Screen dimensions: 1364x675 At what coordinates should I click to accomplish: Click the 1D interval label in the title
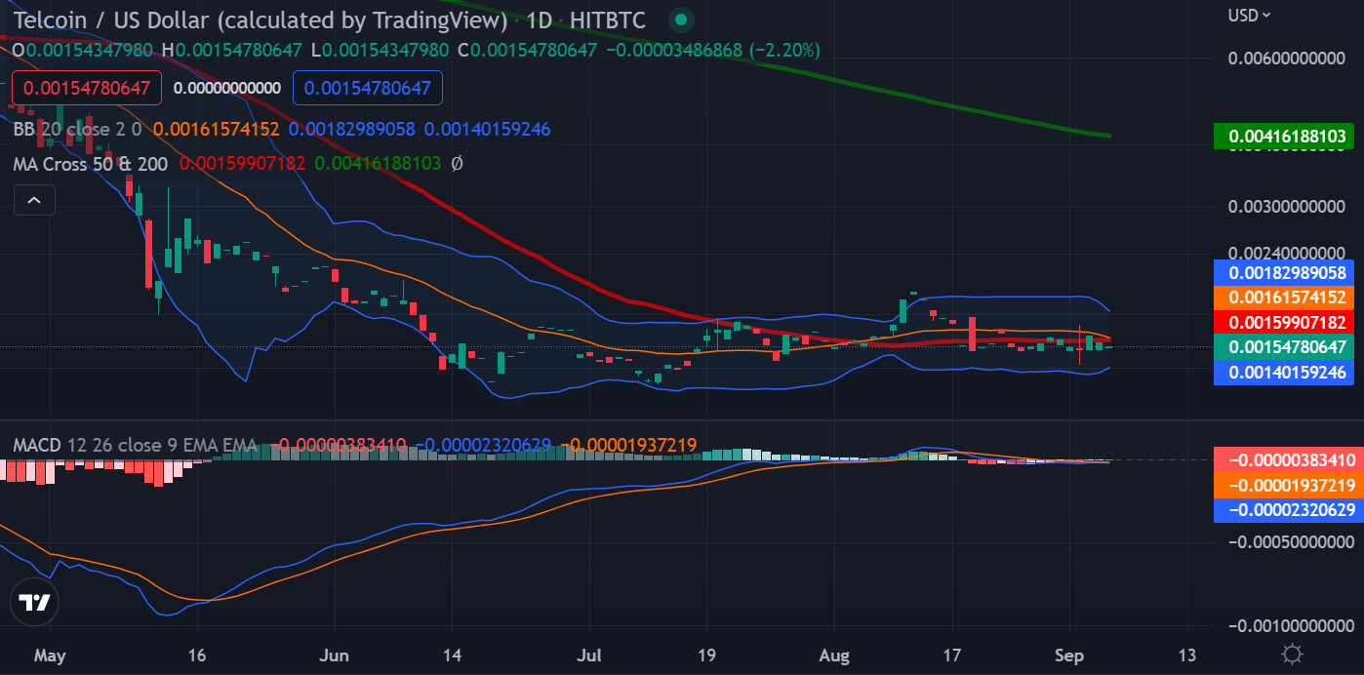pyautogui.click(x=540, y=20)
